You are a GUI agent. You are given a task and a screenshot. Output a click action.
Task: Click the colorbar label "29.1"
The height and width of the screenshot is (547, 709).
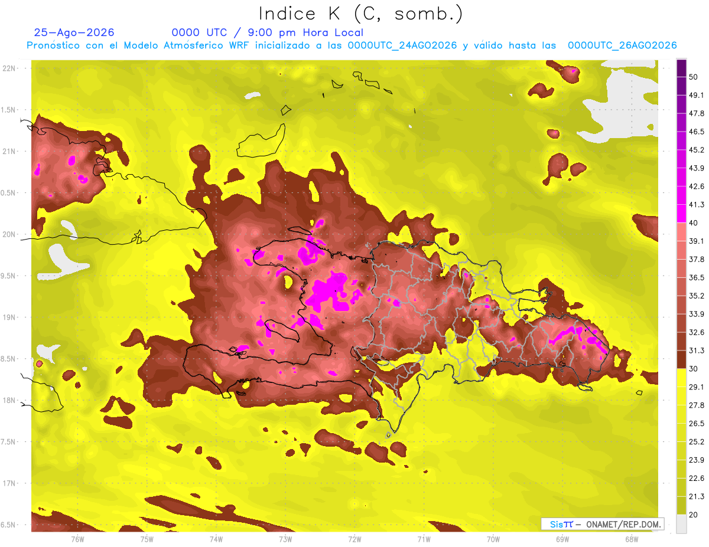[x=697, y=387]
